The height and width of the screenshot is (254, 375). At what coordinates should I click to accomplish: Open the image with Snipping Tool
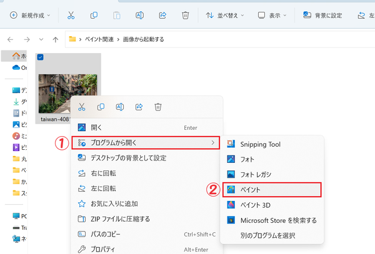272,144
